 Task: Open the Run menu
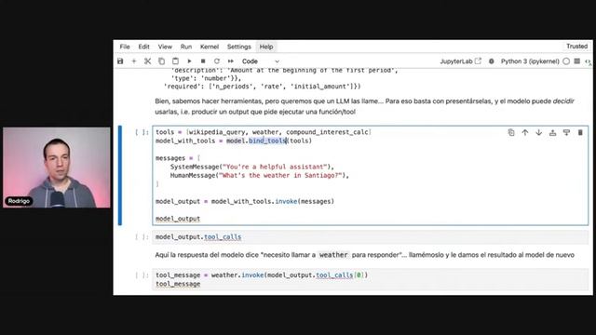click(x=186, y=47)
